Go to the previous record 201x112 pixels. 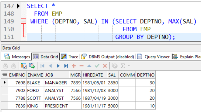pyautogui.click(x=50, y=66)
